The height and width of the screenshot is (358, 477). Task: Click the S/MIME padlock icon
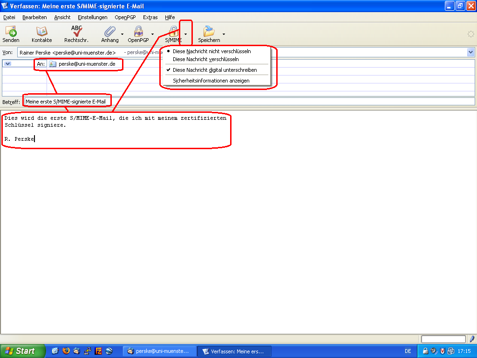click(x=173, y=32)
